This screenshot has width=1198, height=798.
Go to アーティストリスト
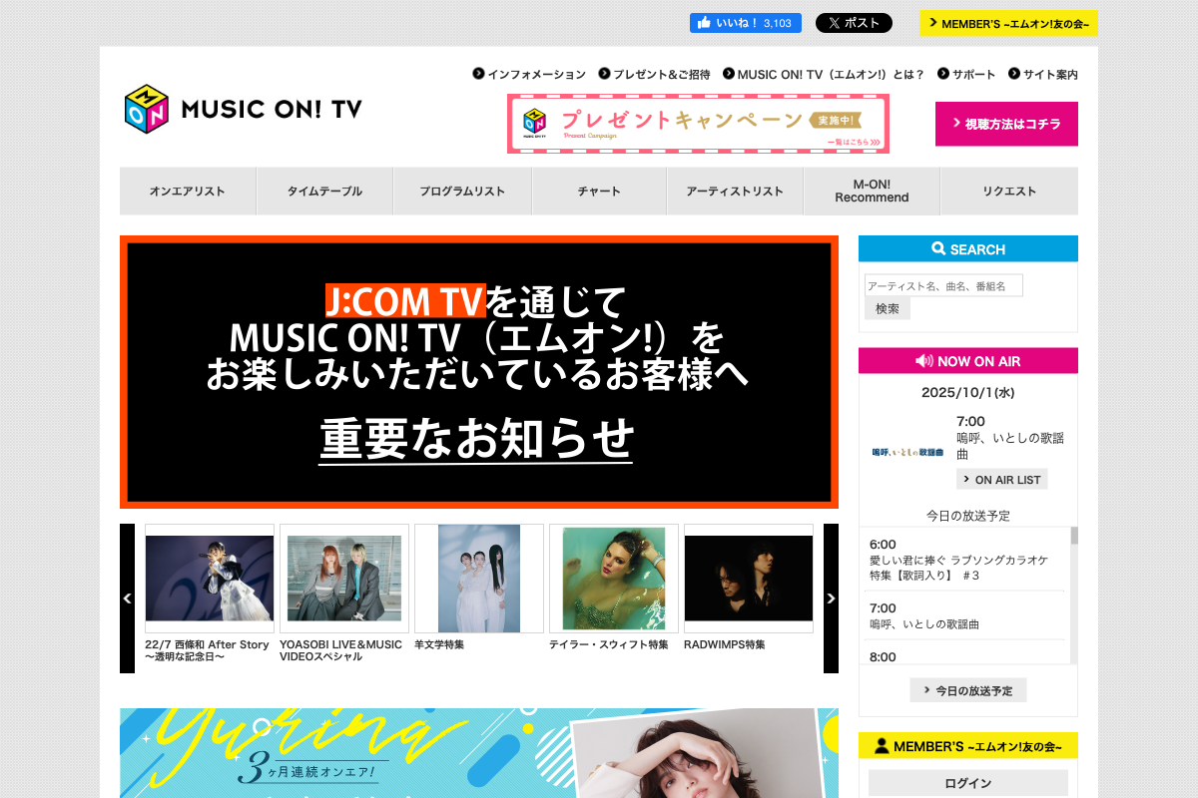click(x=735, y=192)
